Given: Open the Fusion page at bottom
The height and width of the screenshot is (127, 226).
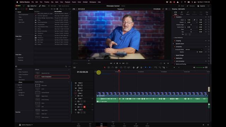Looking at the screenshot, I should [113, 125].
